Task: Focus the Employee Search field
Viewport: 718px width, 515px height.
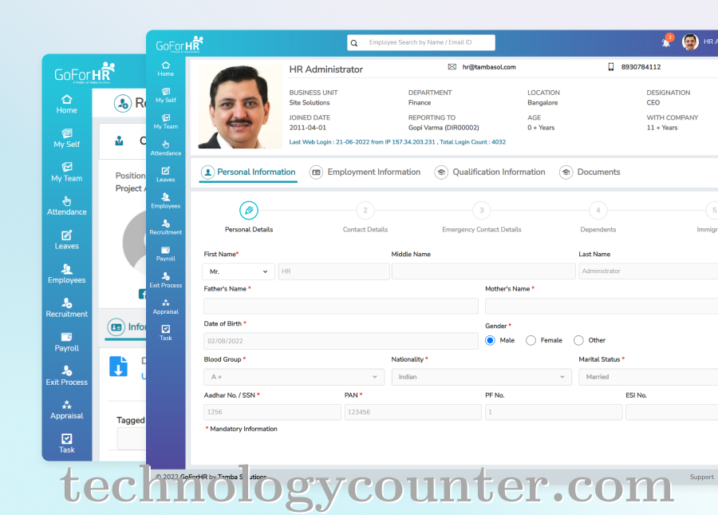Action: (x=420, y=42)
